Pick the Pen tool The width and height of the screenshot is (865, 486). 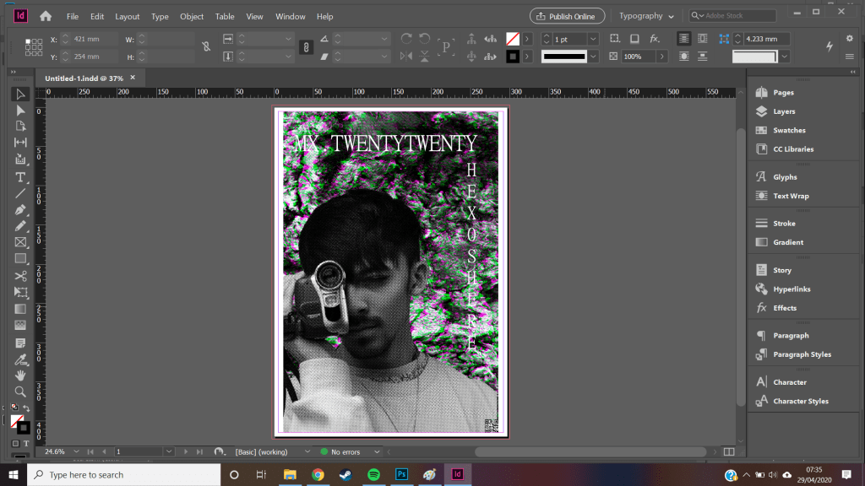click(20, 210)
